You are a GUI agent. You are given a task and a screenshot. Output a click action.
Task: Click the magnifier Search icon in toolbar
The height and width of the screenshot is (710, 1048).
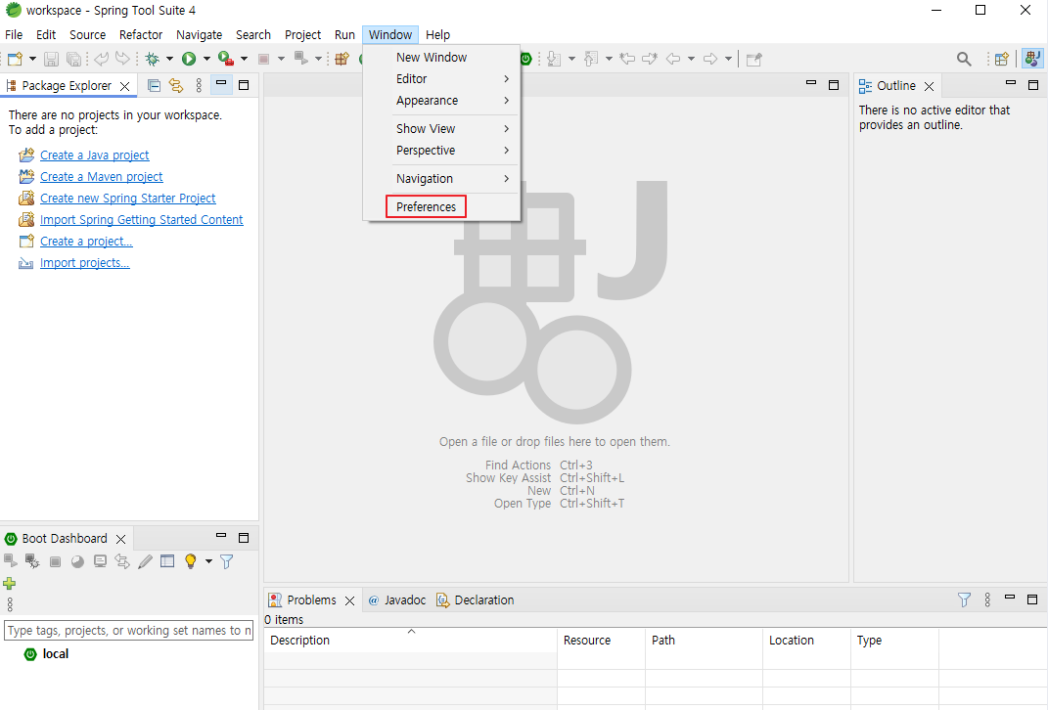click(x=964, y=59)
